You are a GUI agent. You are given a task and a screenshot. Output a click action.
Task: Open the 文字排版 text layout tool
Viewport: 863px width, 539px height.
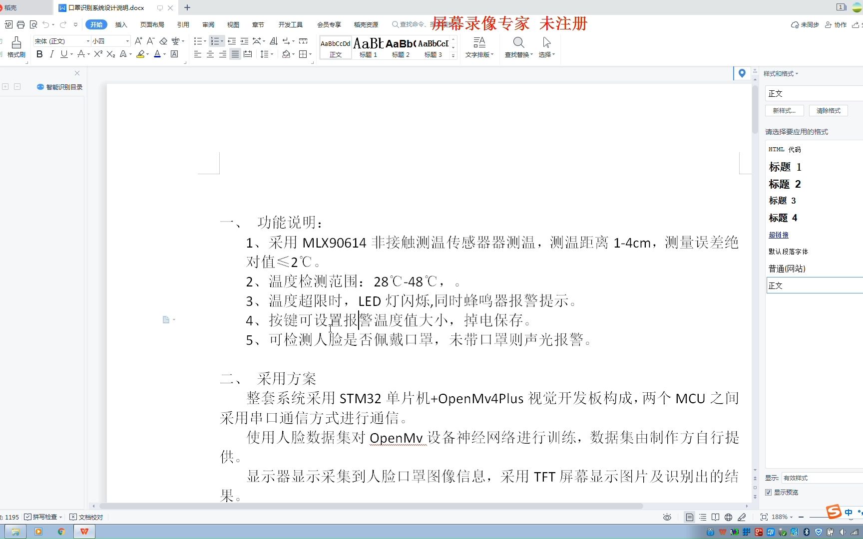[x=478, y=47]
